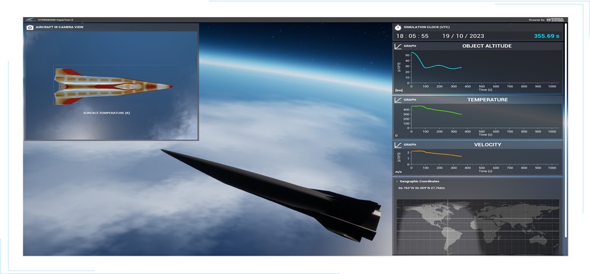Click the graph icon of the Velocity panel
The width and height of the screenshot is (590, 274).
(x=398, y=145)
